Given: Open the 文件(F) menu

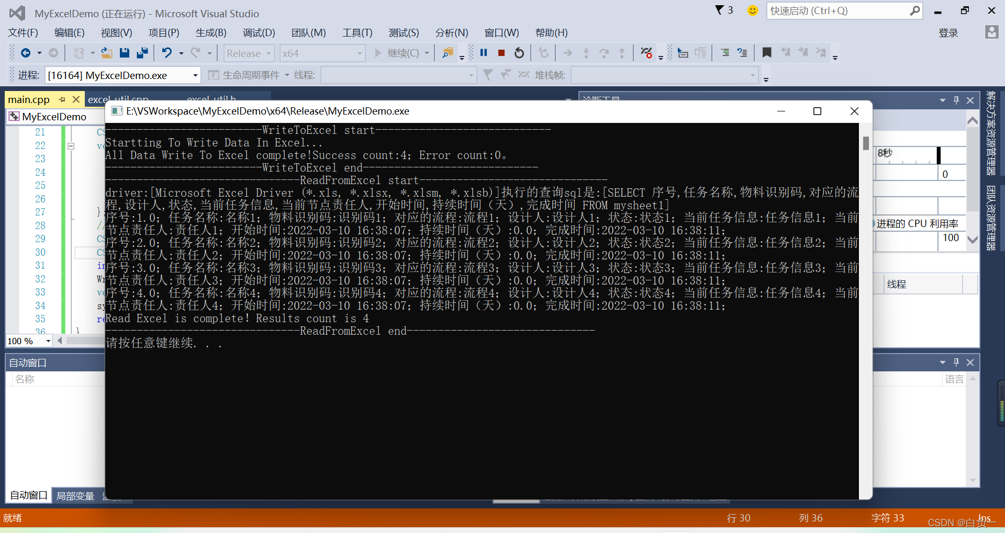Looking at the screenshot, I should pos(23,32).
